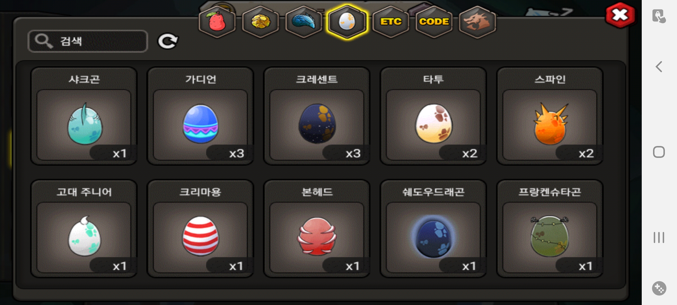Open the ETC tab
The image size is (677, 305).
pos(391,22)
